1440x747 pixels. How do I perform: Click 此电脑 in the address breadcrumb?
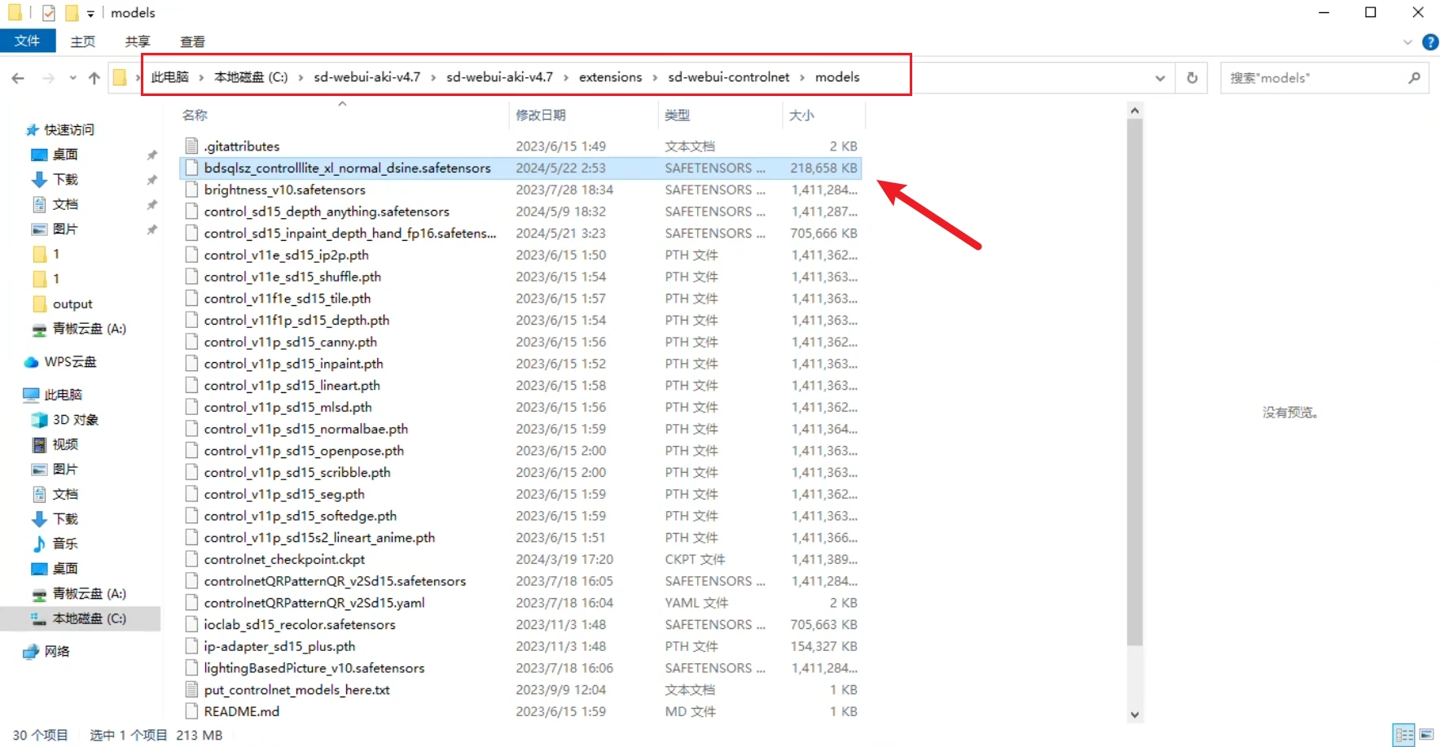coord(169,77)
